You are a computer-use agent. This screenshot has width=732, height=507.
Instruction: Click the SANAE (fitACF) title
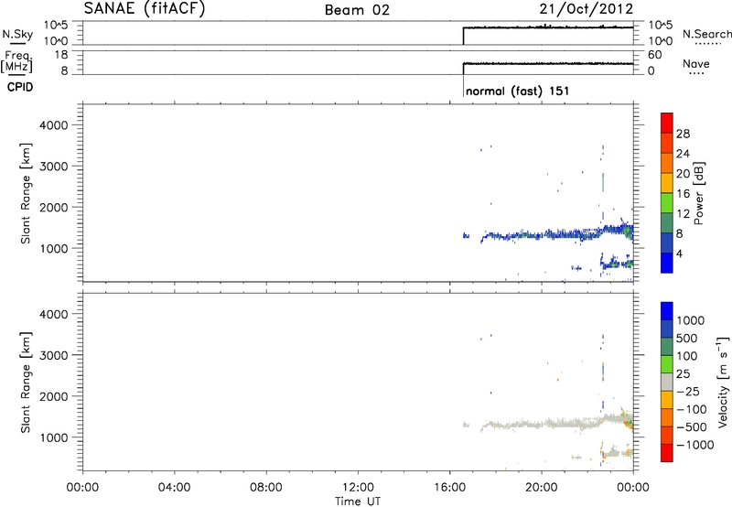click(x=145, y=9)
